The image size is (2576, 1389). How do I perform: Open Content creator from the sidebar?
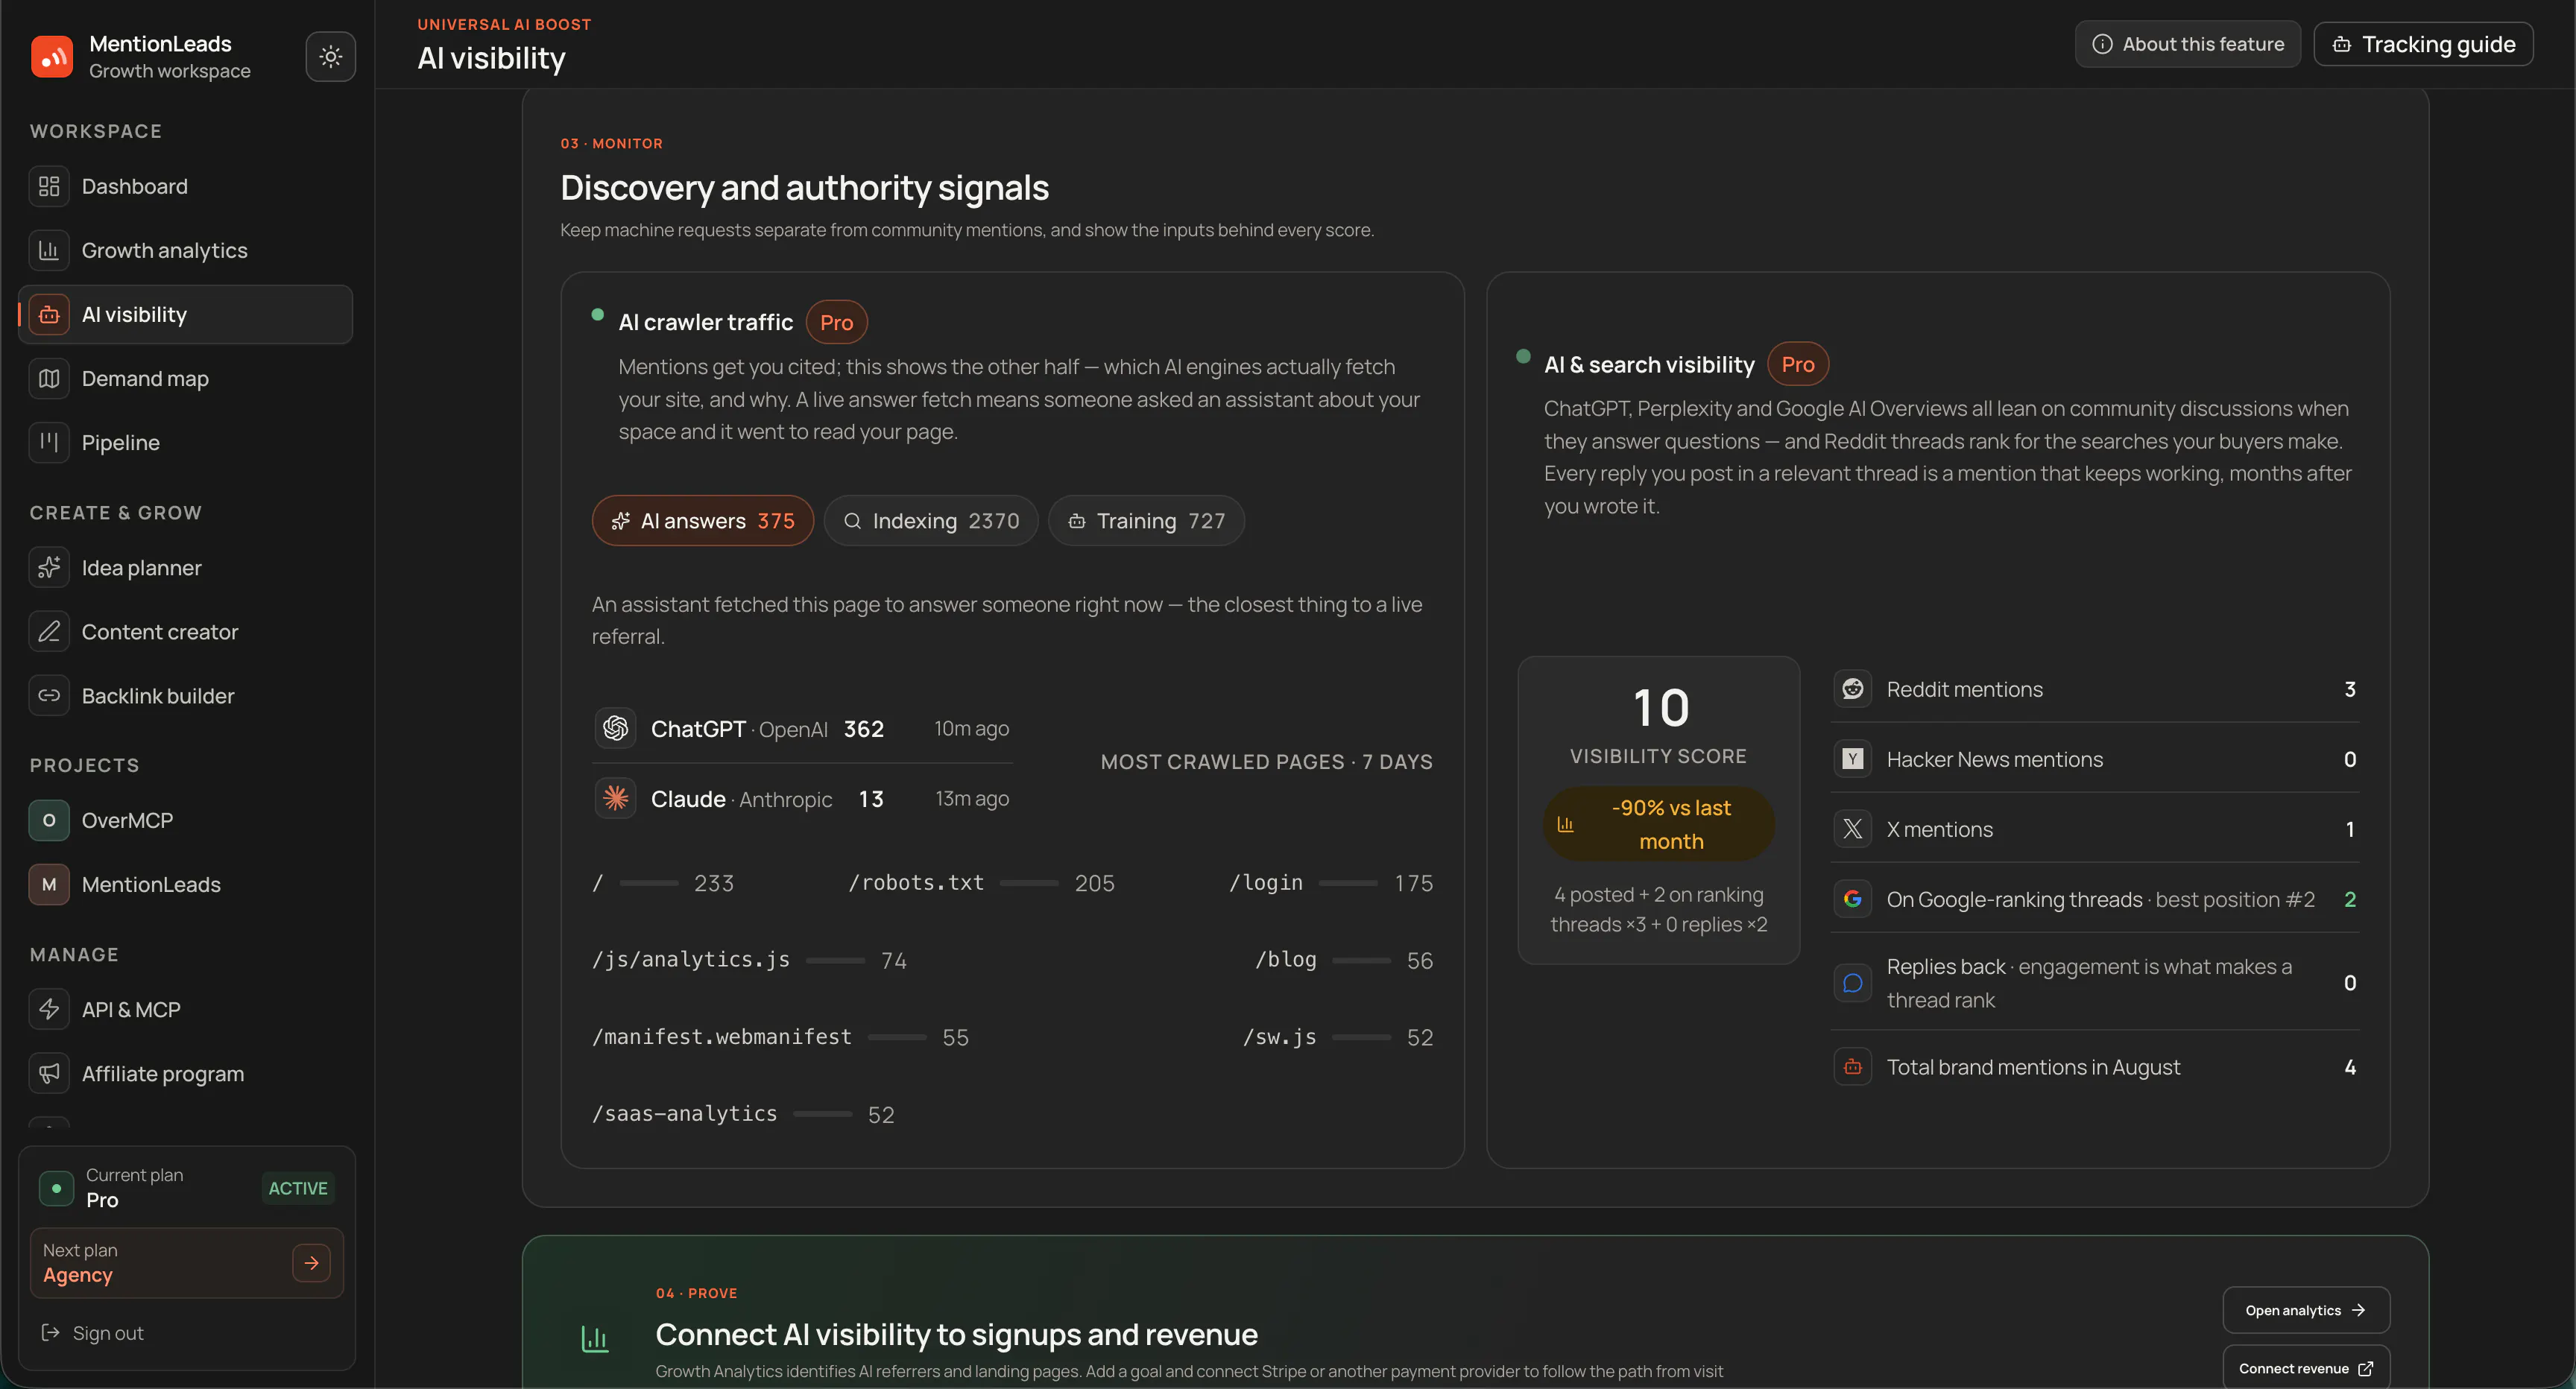point(185,632)
